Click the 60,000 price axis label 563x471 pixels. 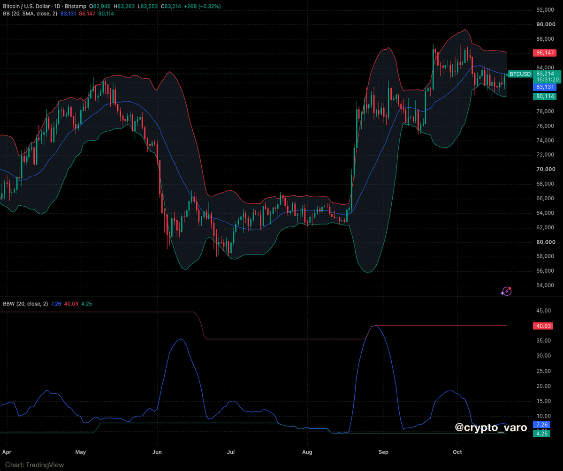[x=545, y=242]
